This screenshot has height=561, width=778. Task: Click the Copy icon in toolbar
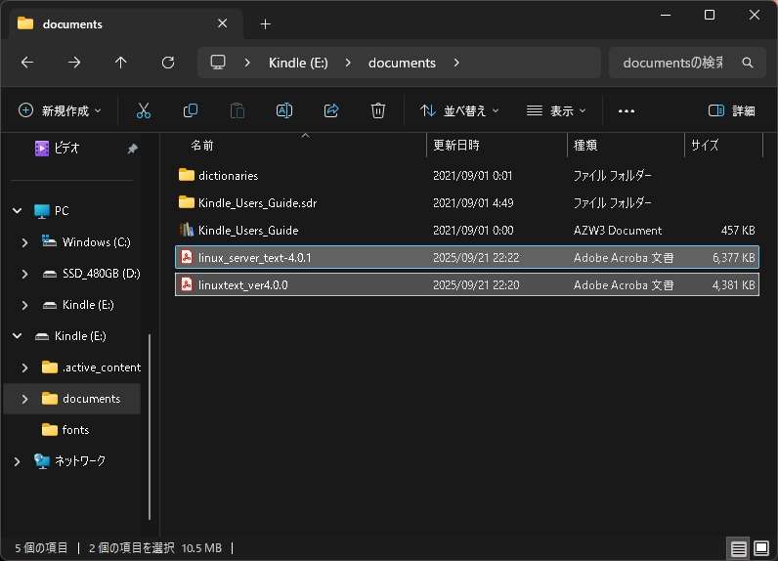click(191, 111)
